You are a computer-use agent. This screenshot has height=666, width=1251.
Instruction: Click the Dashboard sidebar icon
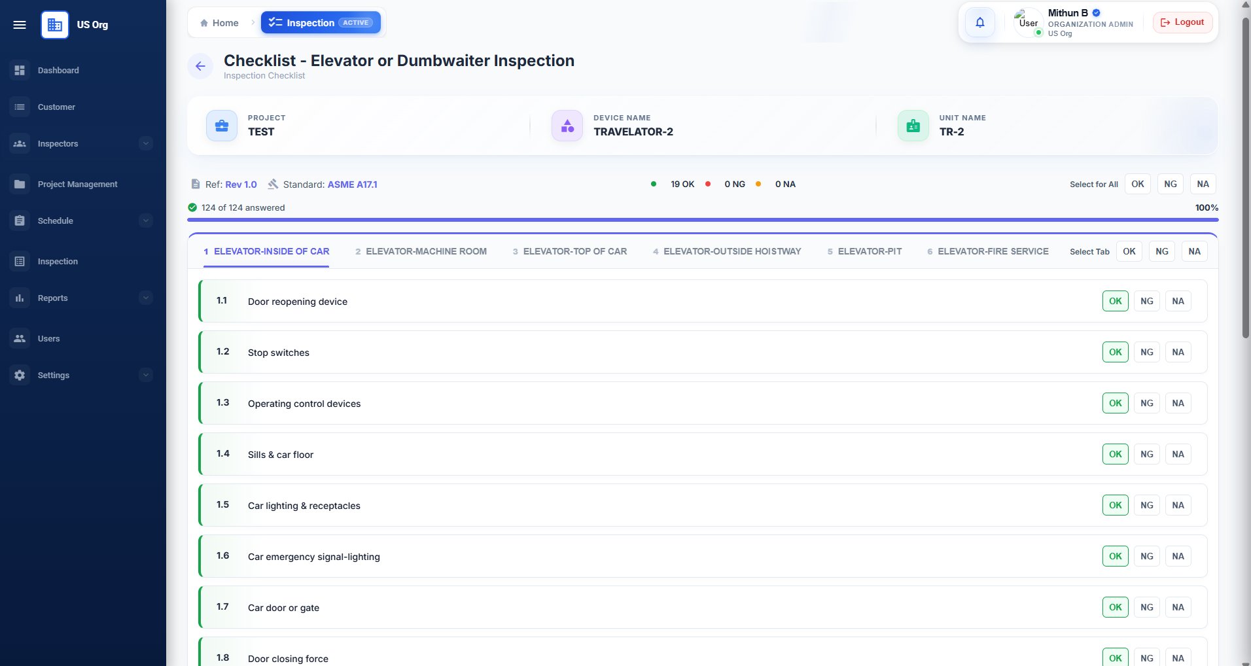[20, 70]
